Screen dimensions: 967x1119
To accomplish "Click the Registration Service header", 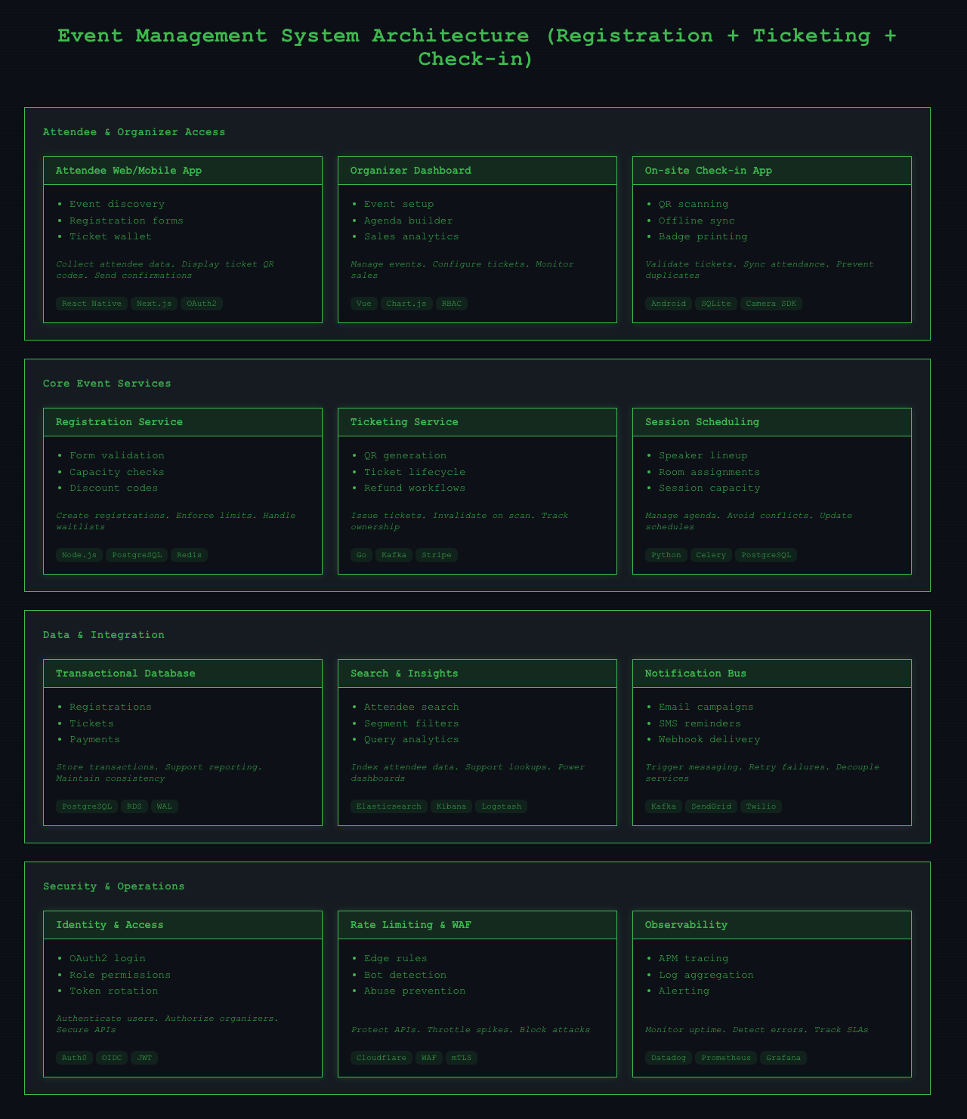I will tap(183, 422).
